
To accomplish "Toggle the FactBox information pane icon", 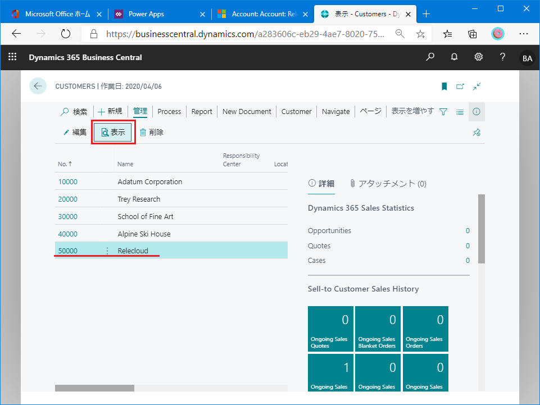I will pyautogui.click(x=477, y=112).
